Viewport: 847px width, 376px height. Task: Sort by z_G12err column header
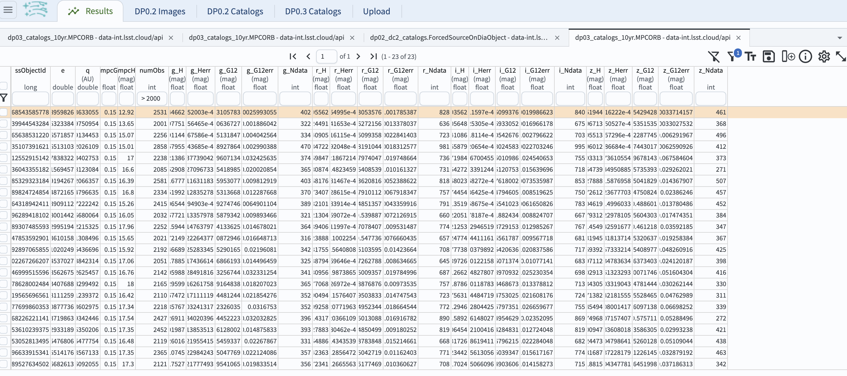(676, 70)
